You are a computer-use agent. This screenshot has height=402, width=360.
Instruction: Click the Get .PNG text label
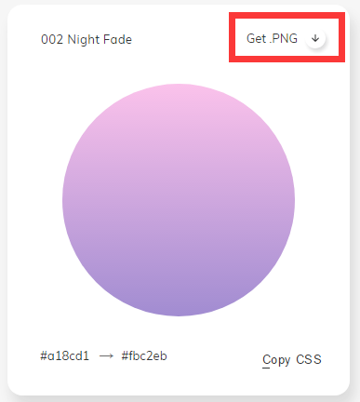pyautogui.click(x=272, y=38)
